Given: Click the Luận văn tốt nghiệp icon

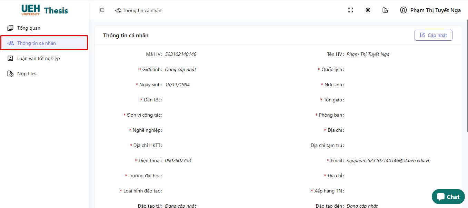Looking at the screenshot, I should 10,59.
